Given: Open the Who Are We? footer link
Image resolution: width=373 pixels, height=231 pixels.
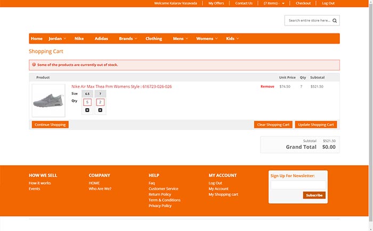Looking at the screenshot, I should coord(100,189).
